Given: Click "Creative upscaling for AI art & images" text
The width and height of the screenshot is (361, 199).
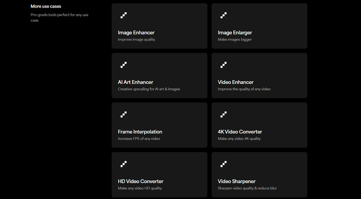Looking at the screenshot, I should [x=148, y=89].
